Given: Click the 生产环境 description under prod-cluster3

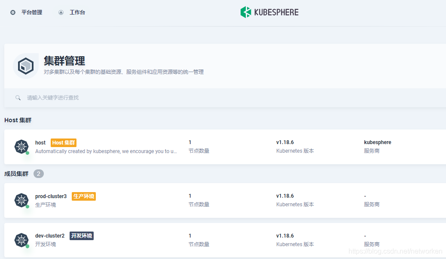Looking at the screenshot, I should pyautogui.click(x=46, y=205).
